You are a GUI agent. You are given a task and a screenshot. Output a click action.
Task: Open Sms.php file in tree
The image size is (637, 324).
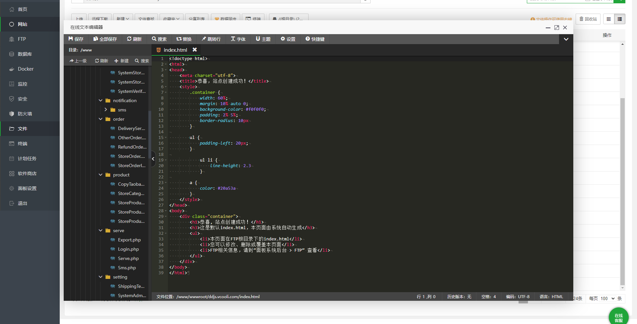tap(127, 268)
